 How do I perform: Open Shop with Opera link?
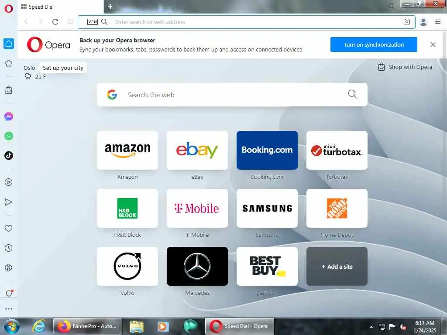click(x=405, y=67)
